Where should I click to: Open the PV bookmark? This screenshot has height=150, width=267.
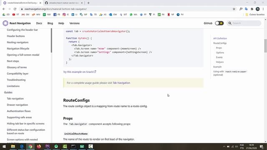point(180,15)
